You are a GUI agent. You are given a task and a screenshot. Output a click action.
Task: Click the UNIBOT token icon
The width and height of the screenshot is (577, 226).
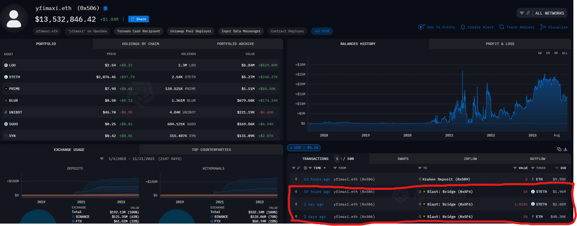6,112
